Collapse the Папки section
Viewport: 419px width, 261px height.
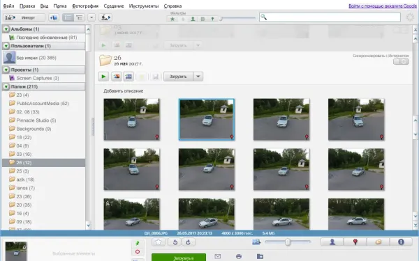coord(6,87)
